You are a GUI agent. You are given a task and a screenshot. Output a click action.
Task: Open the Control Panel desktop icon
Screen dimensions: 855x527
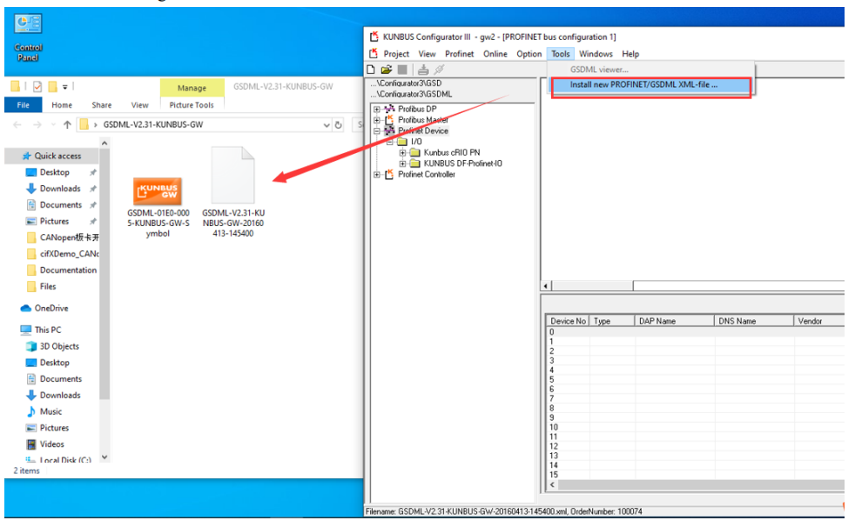click(x=29, y=37)
